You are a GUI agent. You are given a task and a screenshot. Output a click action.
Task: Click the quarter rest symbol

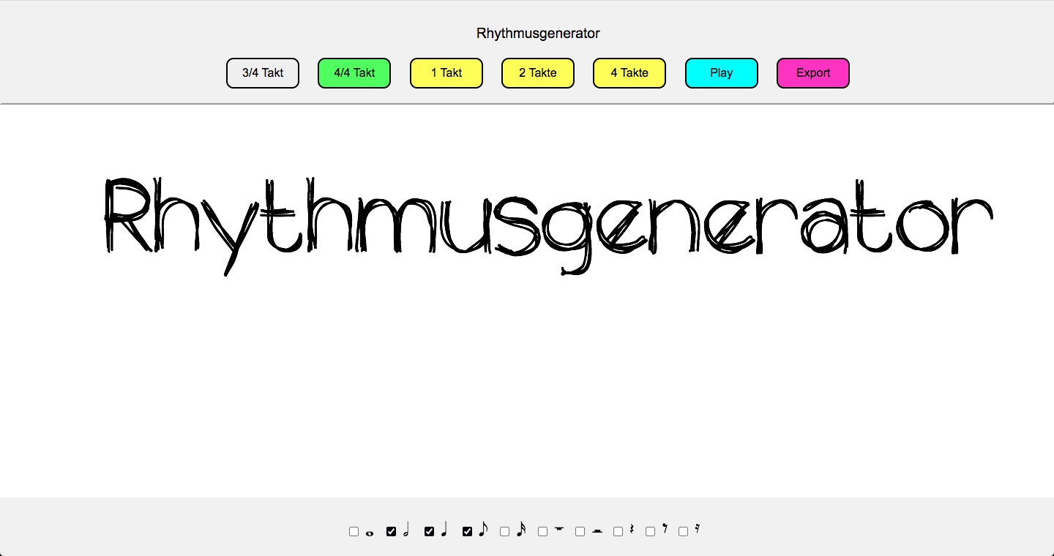coord(632,529)
